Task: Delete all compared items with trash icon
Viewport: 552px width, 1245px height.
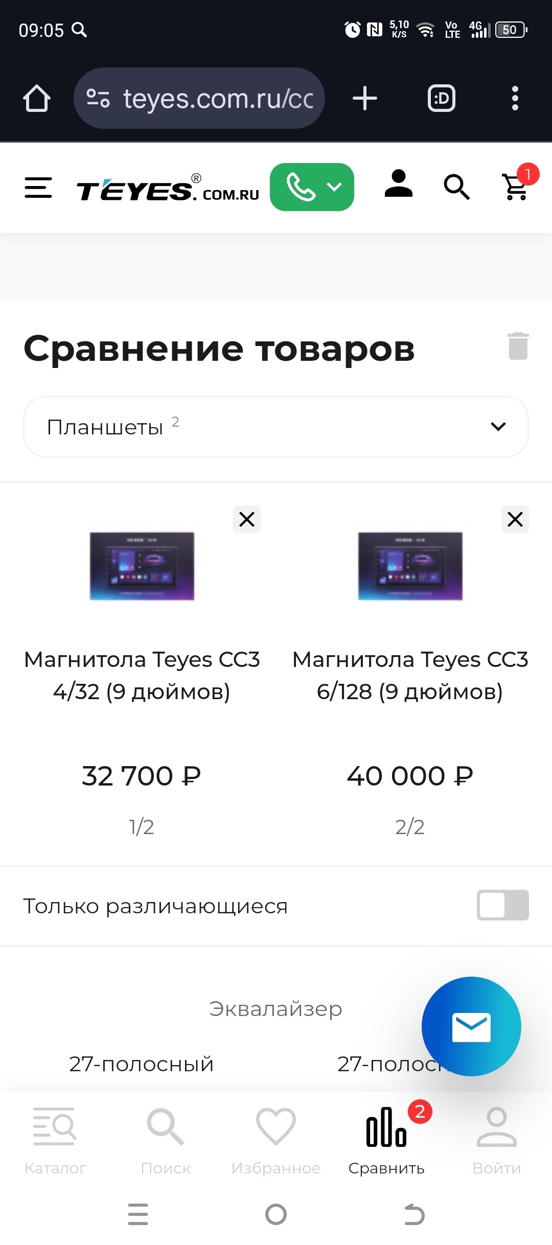Action: [x=518, y=347]
